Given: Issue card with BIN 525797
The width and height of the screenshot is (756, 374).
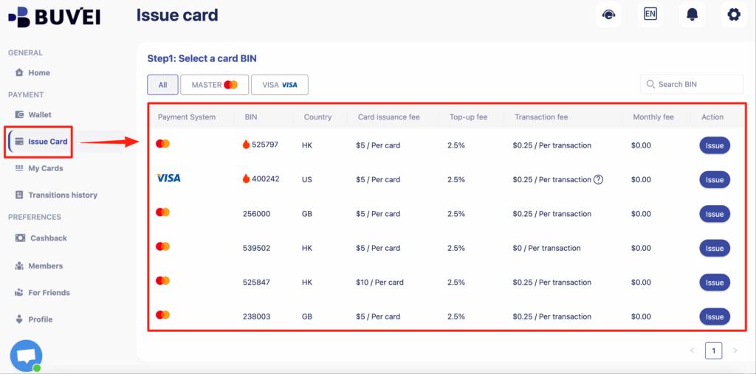Looking at the screenshot, I should (714, 145).
